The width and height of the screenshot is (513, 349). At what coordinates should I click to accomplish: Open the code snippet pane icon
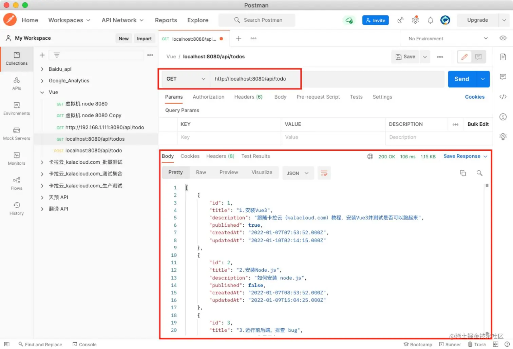pyautogui.click(x=503, y=97)
